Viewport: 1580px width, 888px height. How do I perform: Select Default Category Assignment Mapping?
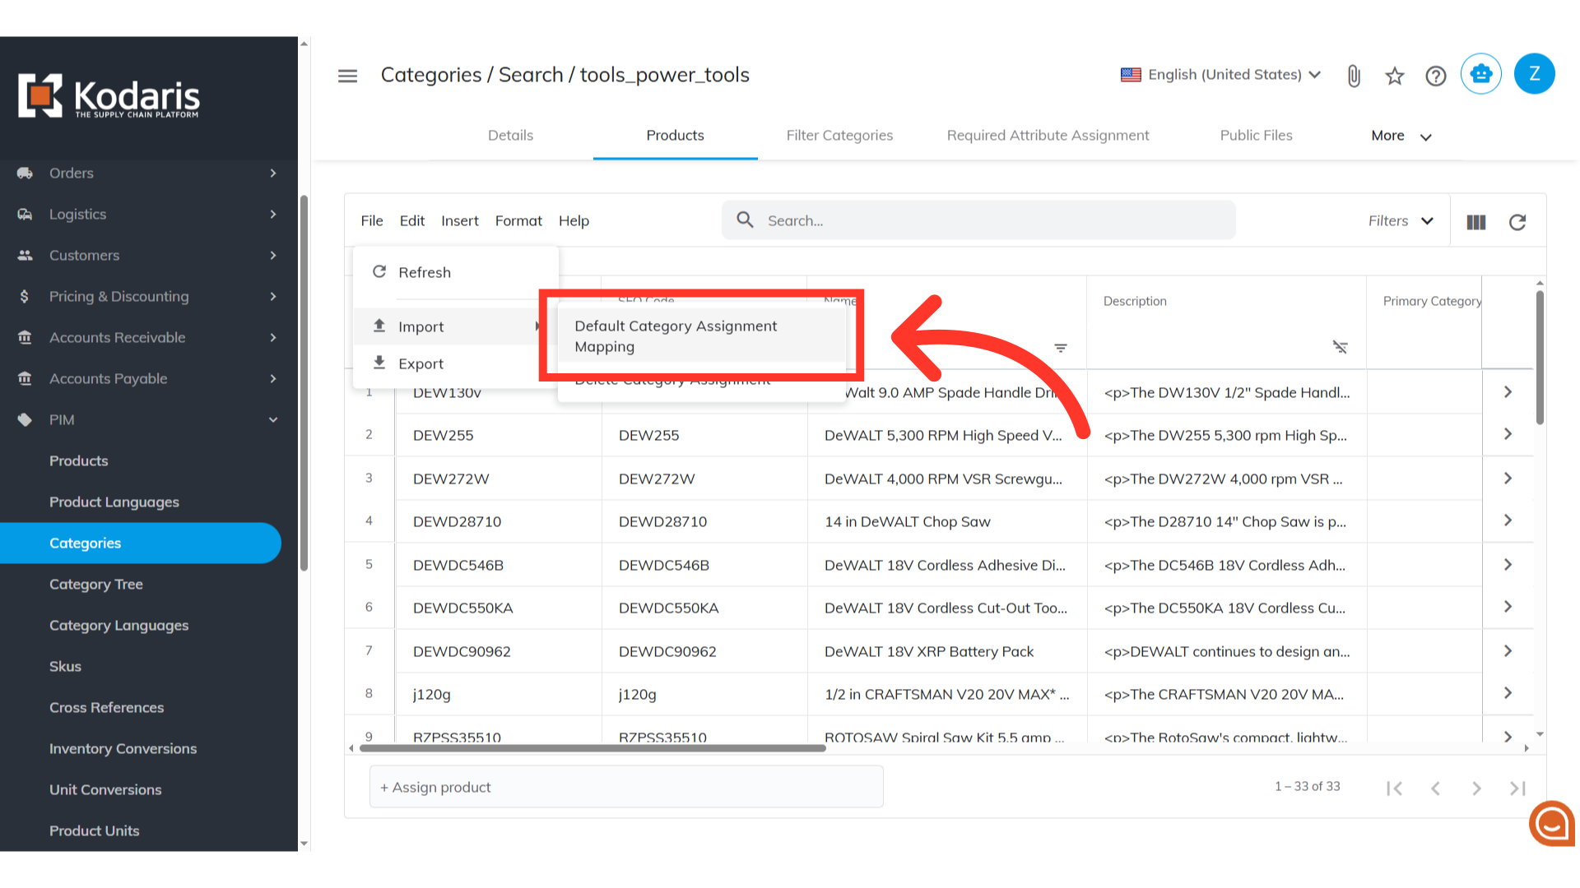[676, 335]
